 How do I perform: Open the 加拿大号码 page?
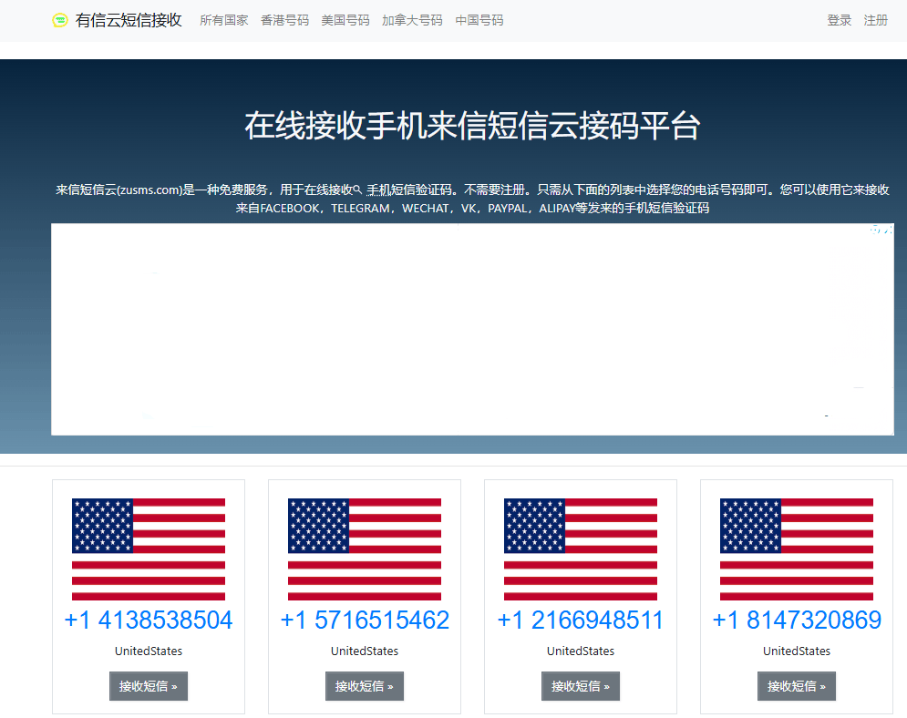click(412, 20)
